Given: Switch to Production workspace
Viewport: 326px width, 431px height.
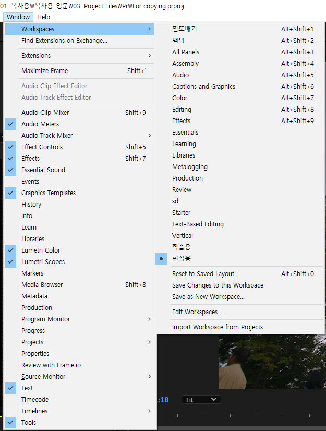Looking at the screenshot, I should [x=239, y=178].
